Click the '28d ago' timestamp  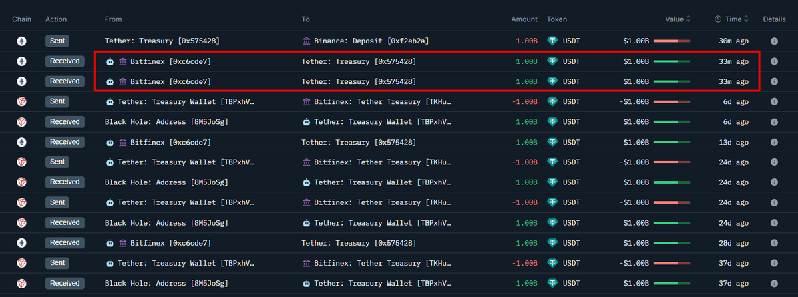(x=733, y=243)
